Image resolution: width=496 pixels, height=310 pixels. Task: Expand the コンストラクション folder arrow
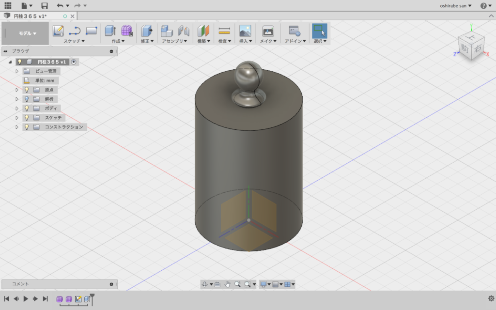coord(17,127)
